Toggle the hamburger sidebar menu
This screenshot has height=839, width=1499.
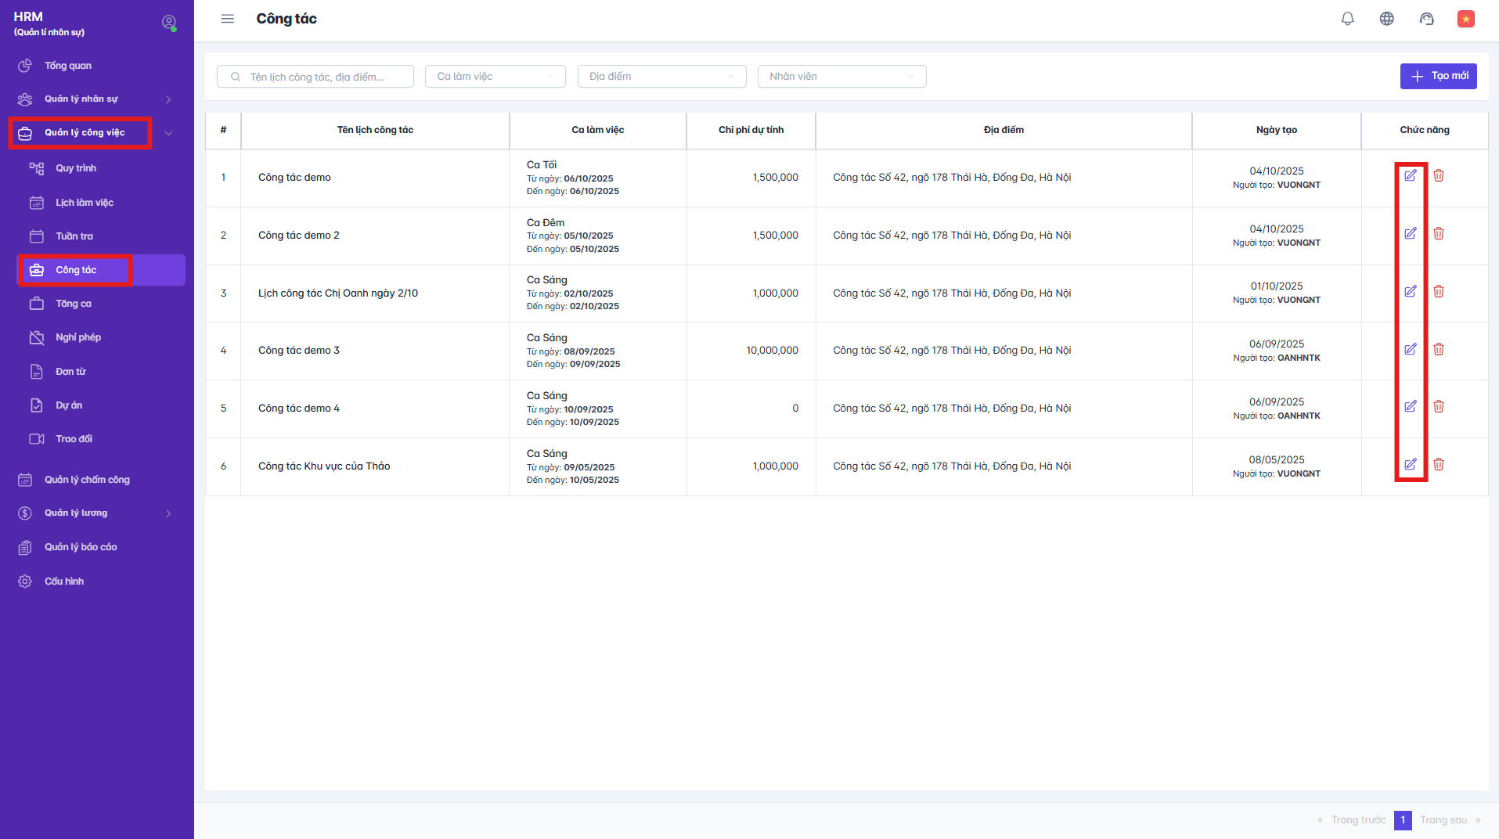[228, 19]
